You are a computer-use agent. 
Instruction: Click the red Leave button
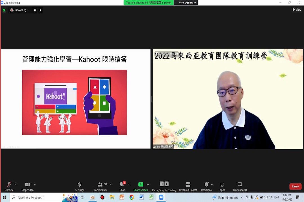(295, 186)
